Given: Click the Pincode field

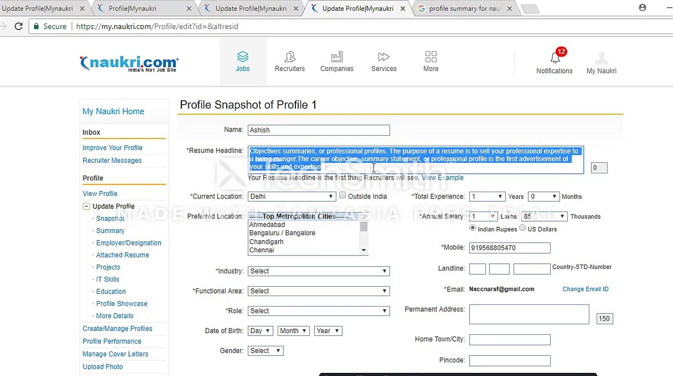Looking at the screenshot, I should (510, 360).
